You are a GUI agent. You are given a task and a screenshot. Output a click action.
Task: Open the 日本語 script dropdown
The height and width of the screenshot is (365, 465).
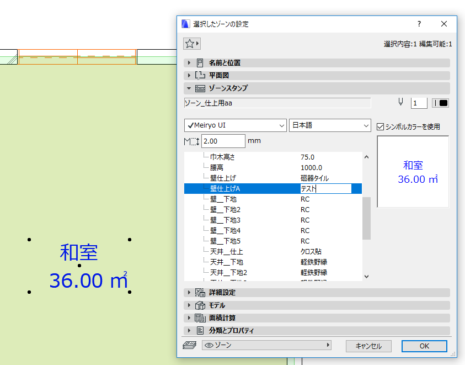[x=330, y=125]
